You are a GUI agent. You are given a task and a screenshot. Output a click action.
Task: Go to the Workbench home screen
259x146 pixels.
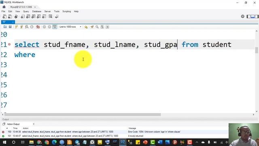(4, 7)
